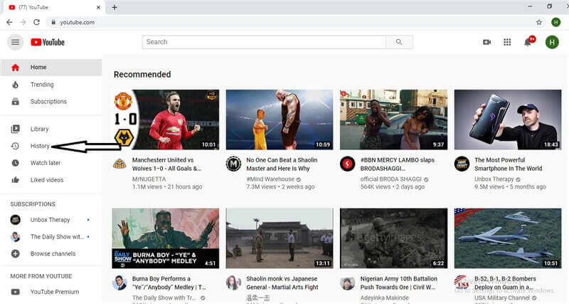Click the YouTube logo
569x304 pixels.
pyautogui.click(x=48, y=42)
